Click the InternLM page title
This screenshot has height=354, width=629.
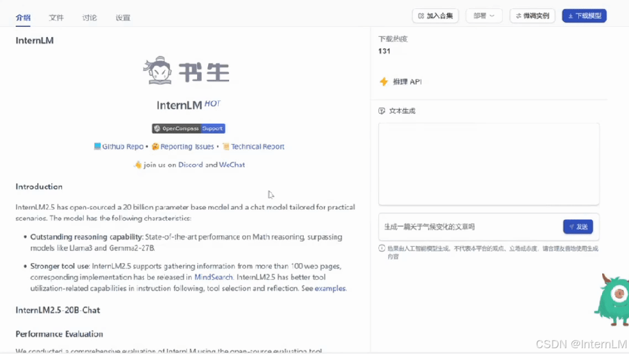pyautogui.click(x=34, y=40)
